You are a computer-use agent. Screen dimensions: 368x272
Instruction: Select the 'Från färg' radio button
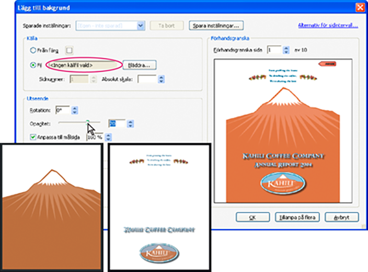click(x=33, y=50)
